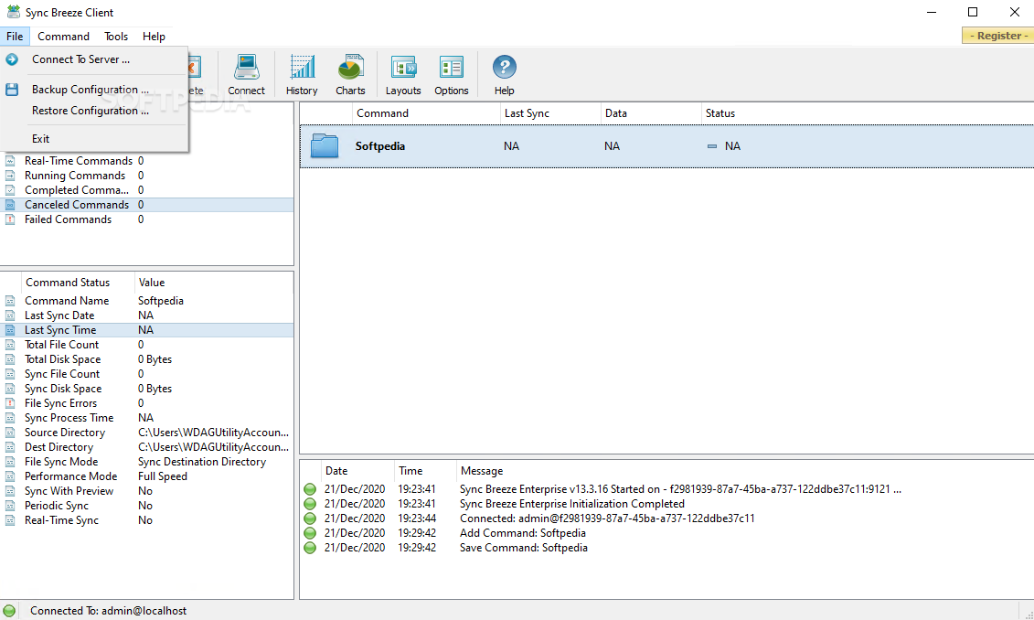Sort by the Status column header
1034x620 pixels.
pyautogui.click(x=868, y=113)
